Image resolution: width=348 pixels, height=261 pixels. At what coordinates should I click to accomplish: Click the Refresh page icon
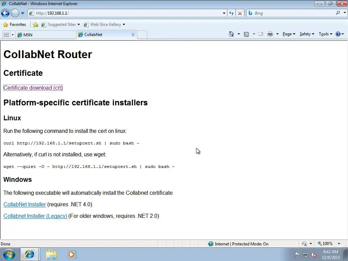[x=231, y=13]
